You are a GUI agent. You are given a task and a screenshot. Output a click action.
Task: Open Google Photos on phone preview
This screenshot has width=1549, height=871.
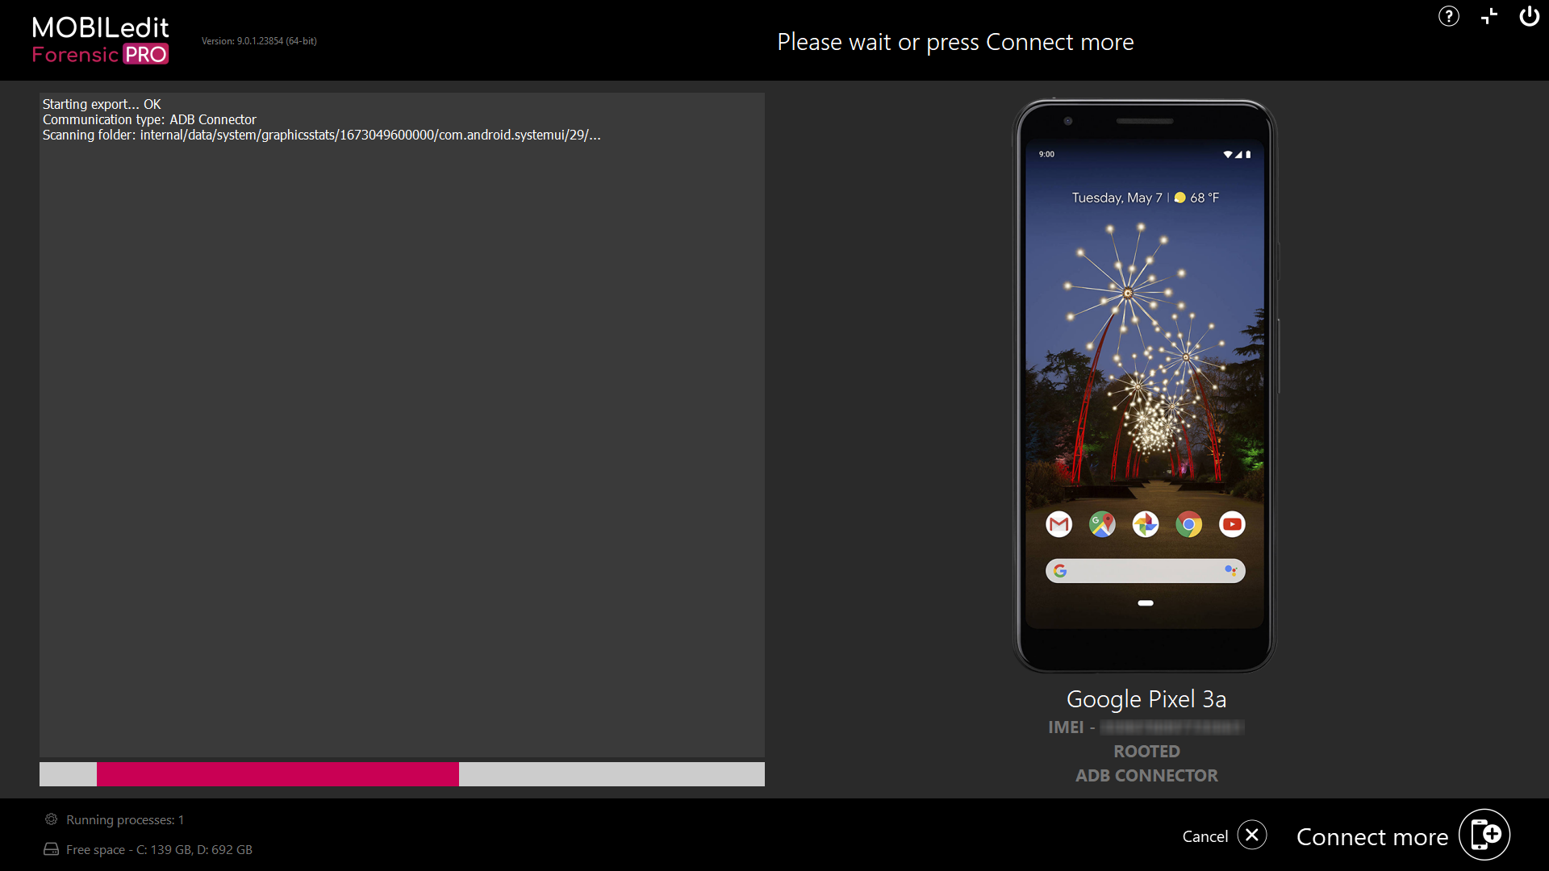[x=1146, y=524]
